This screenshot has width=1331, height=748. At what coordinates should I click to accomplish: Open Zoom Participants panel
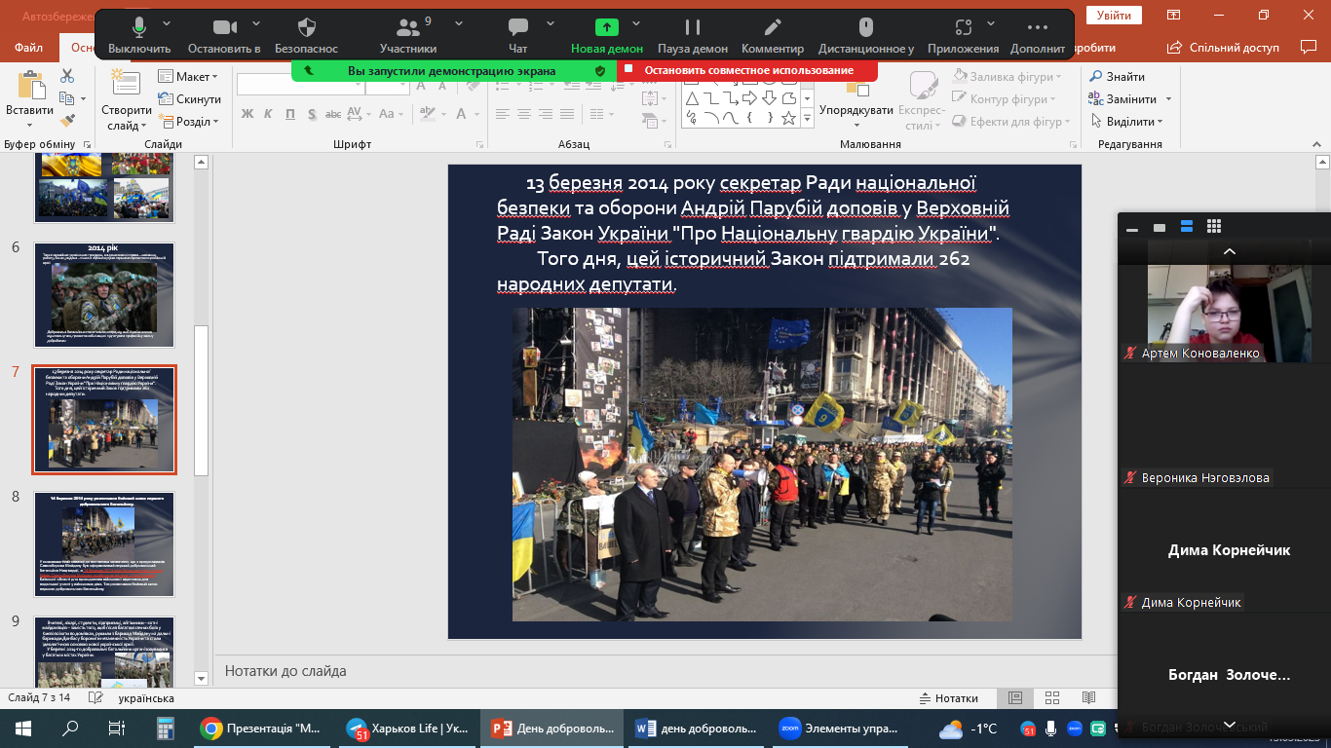(408, 35)
